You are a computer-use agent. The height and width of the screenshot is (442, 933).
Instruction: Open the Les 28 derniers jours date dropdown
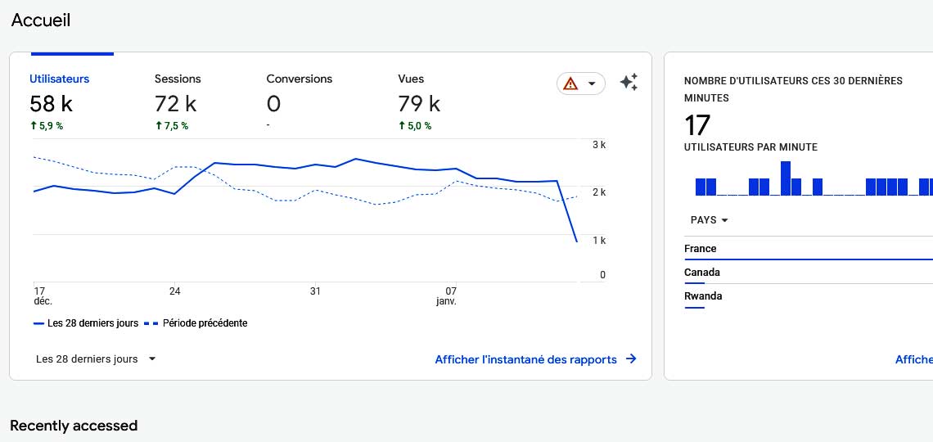(96, 359)
